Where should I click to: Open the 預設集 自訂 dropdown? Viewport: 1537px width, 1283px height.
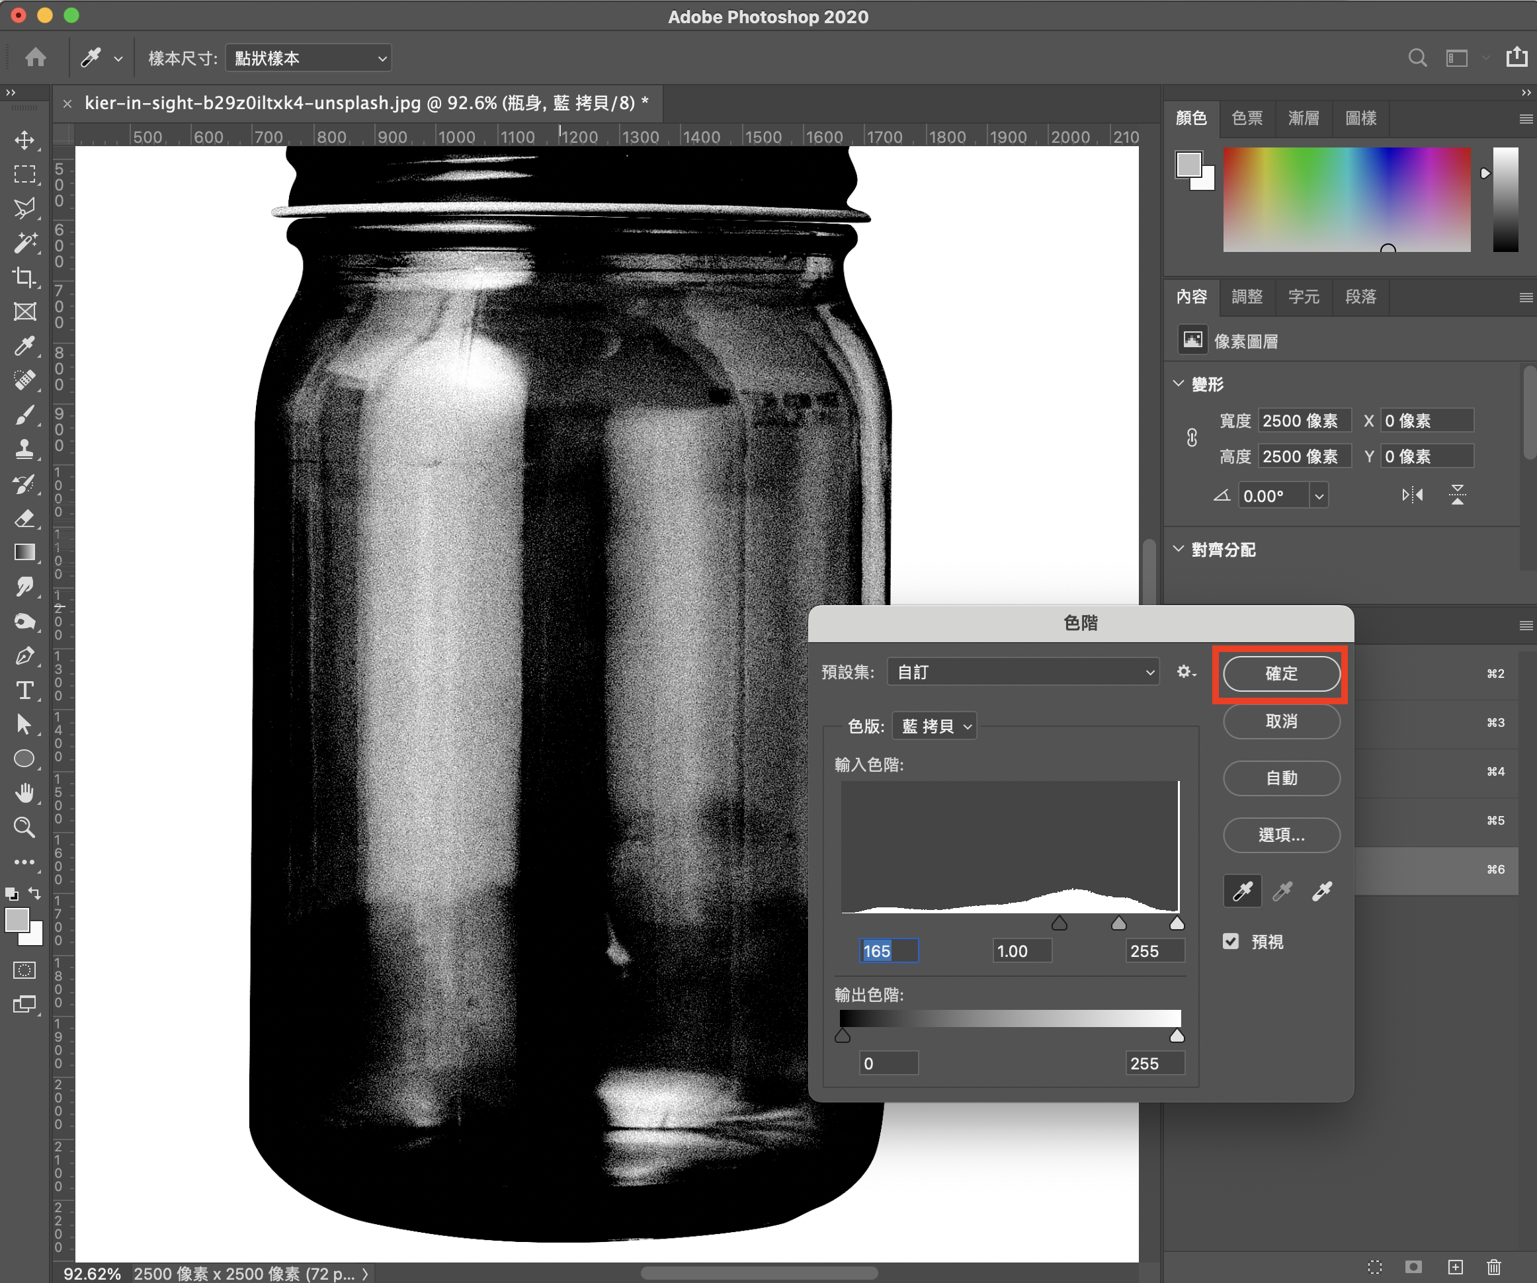1023,672
